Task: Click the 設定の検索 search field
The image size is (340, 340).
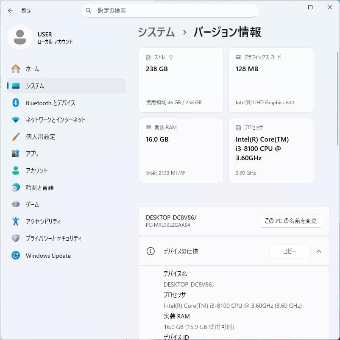Action: pos(170,10)
